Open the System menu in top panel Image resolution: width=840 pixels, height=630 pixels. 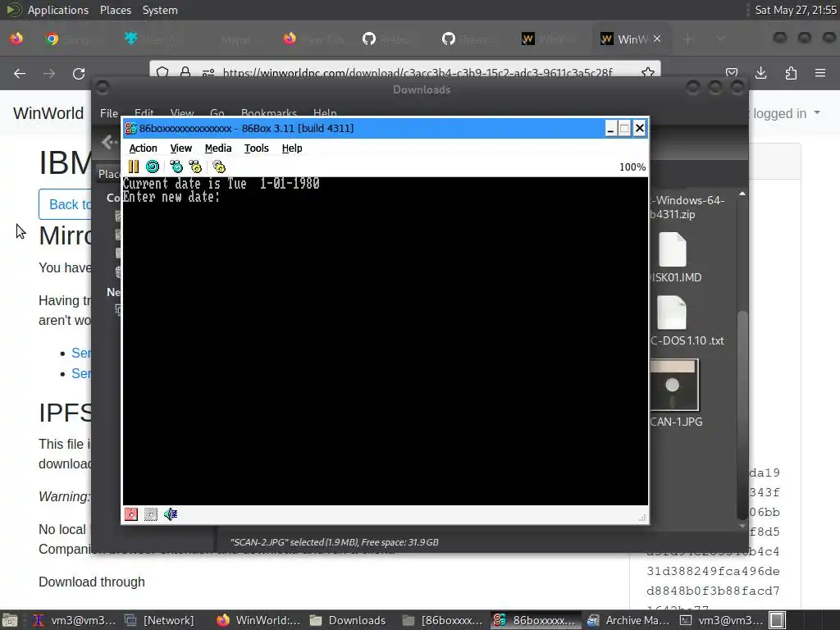click(x=160, y=10)
